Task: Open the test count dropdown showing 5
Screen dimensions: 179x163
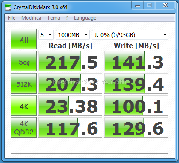Action: (46, 35)
